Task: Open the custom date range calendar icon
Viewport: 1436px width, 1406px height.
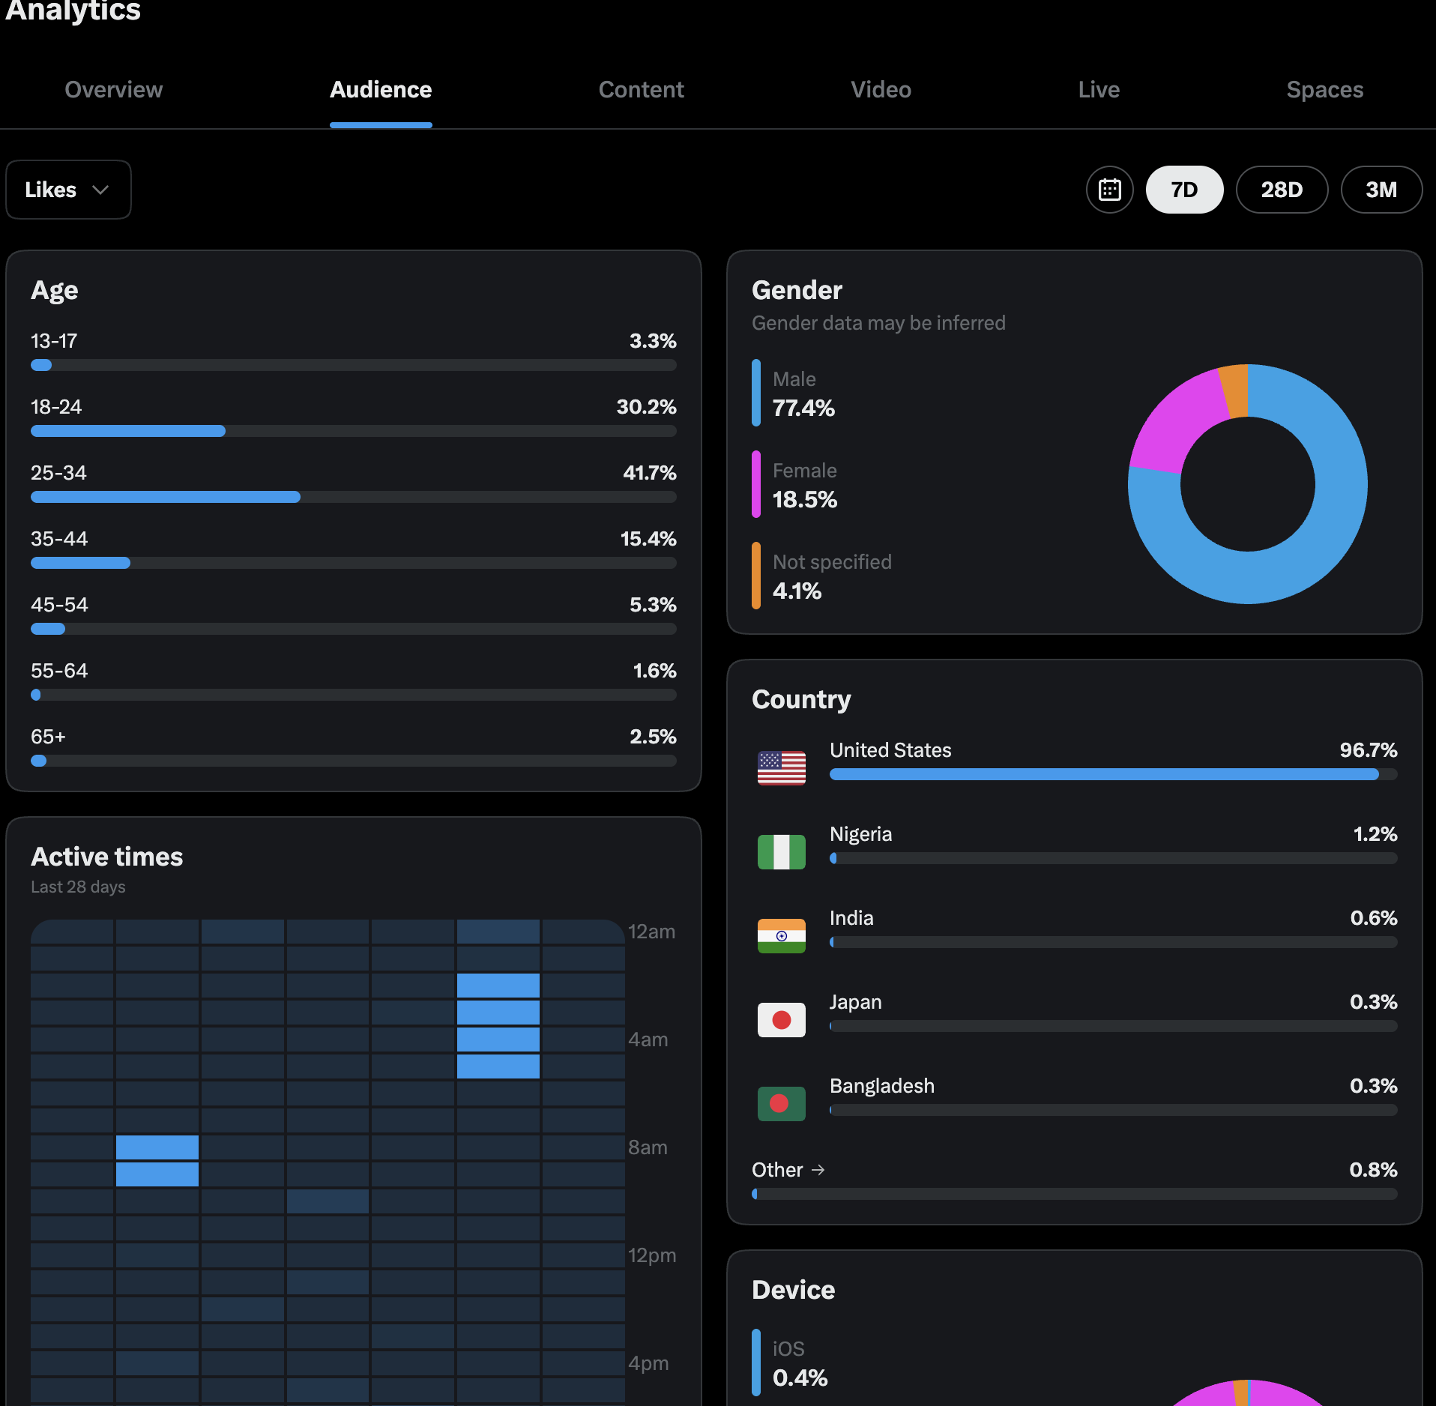Action: 1109,190
